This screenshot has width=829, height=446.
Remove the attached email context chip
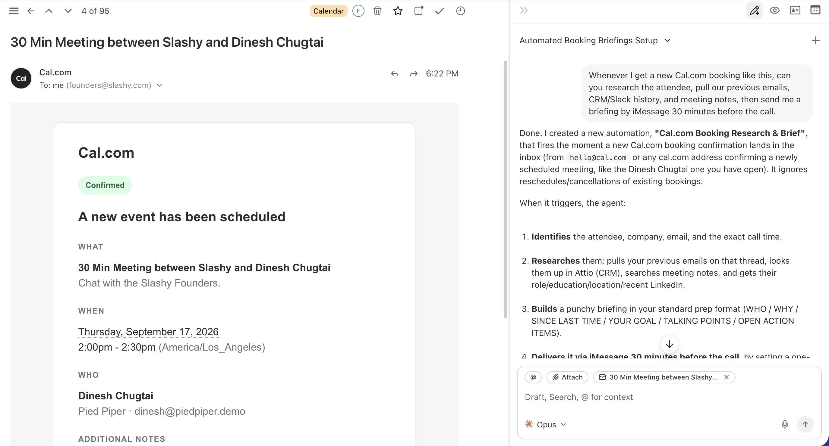click(726, 377)
